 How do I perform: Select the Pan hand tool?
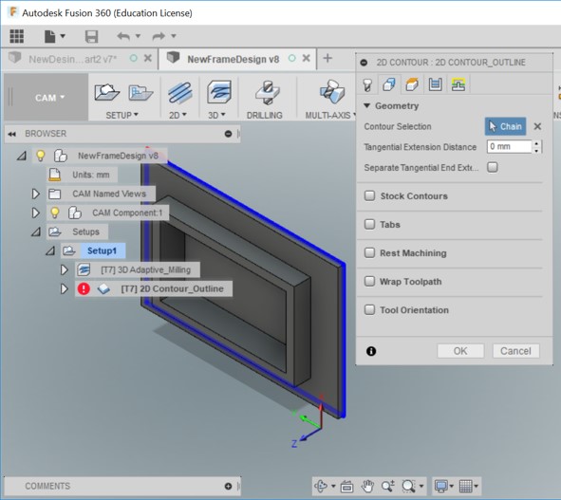(367, 486)
